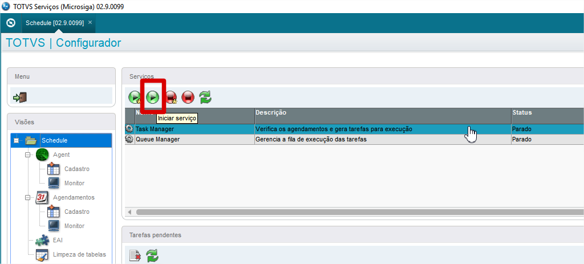Select the Agendamentos tree item
Viewport: 584px width, 264px height.
pos(74,197)
